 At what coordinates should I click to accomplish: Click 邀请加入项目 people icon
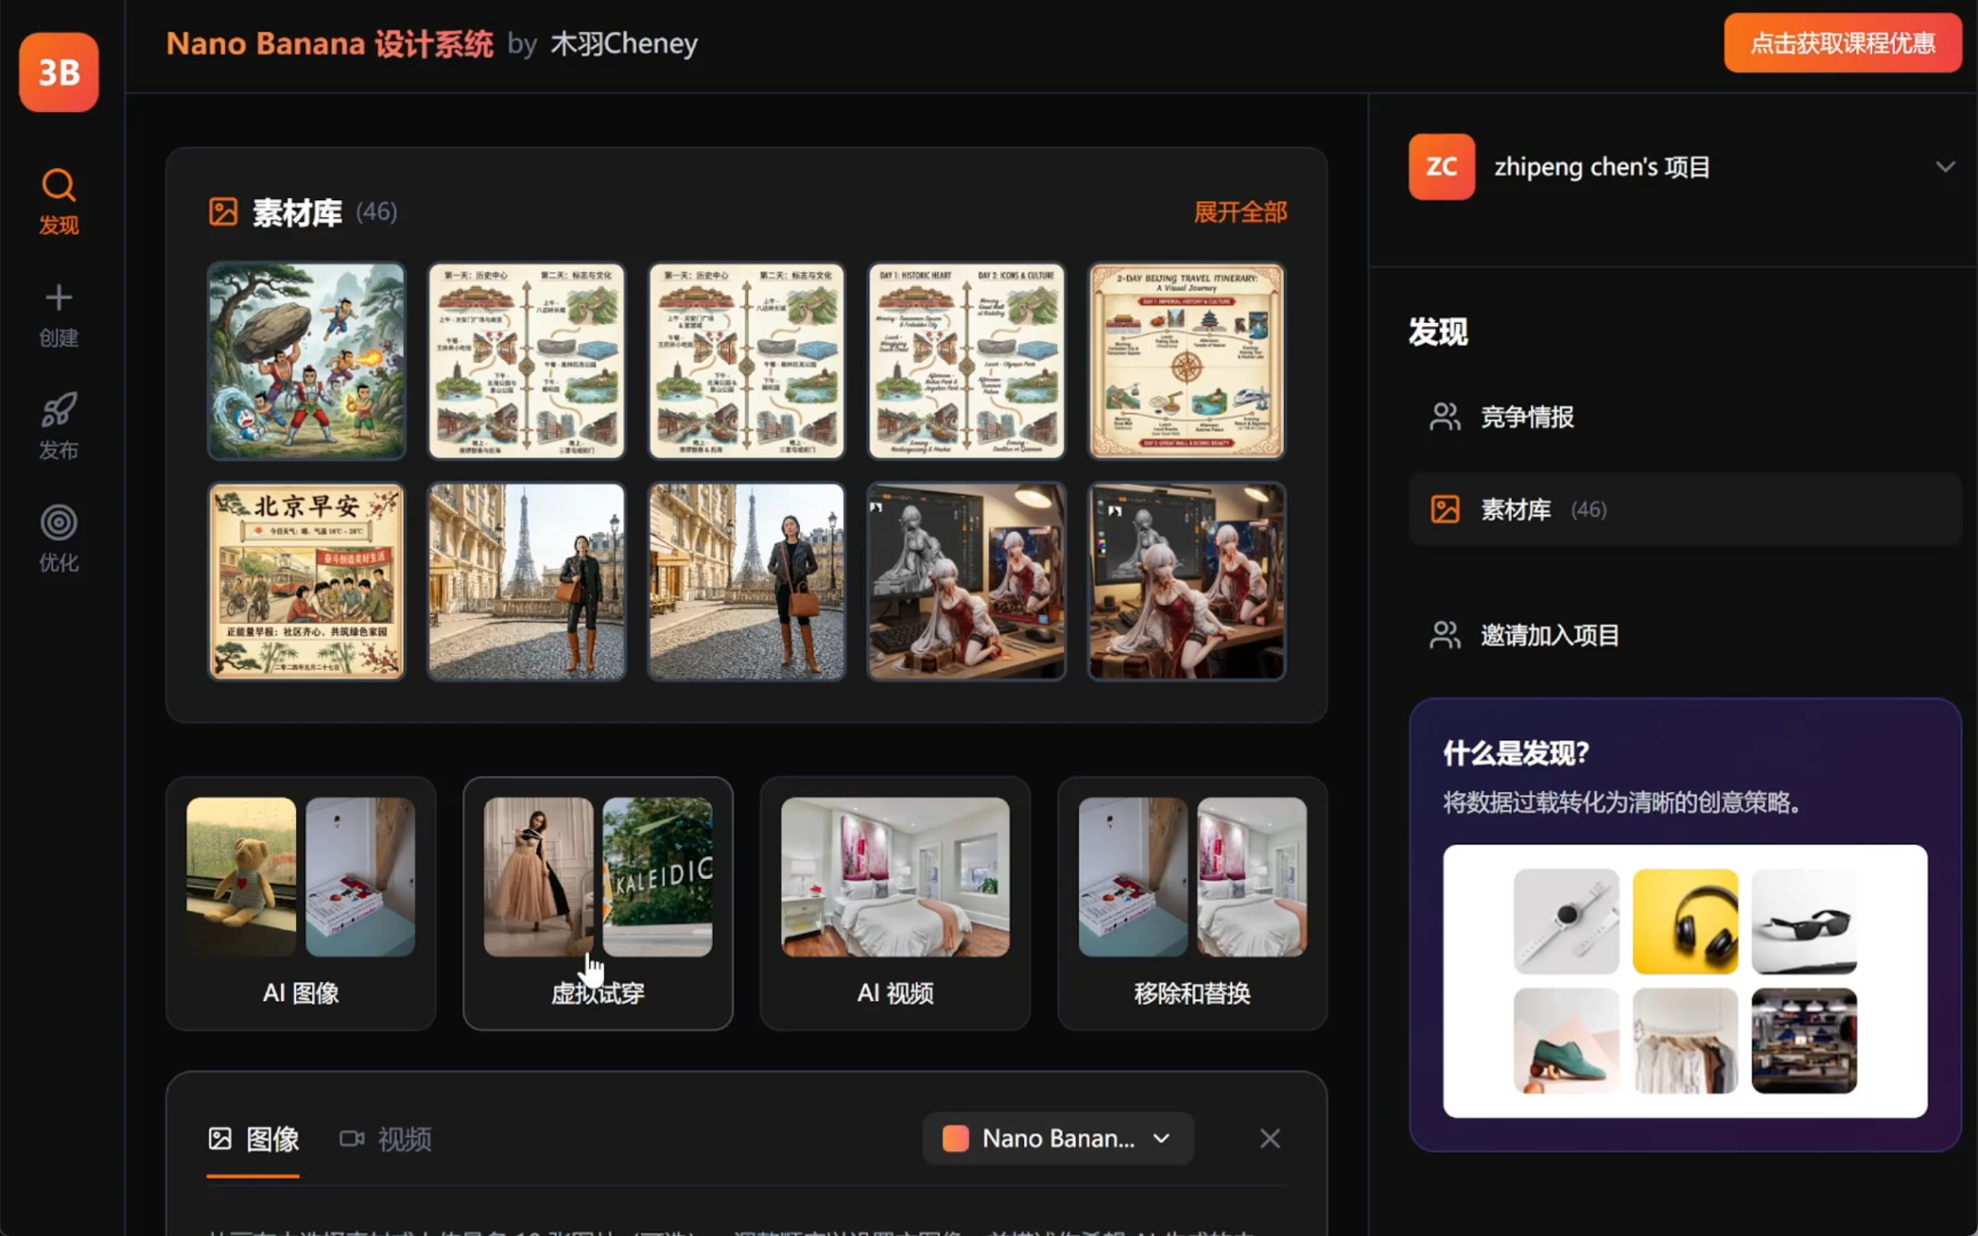point(1444,635)
